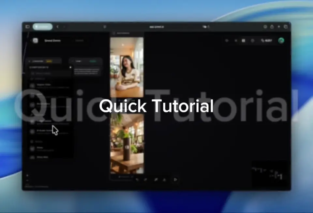Open the components panel header pill
The image size is (313, 213).
pos(44,61)
